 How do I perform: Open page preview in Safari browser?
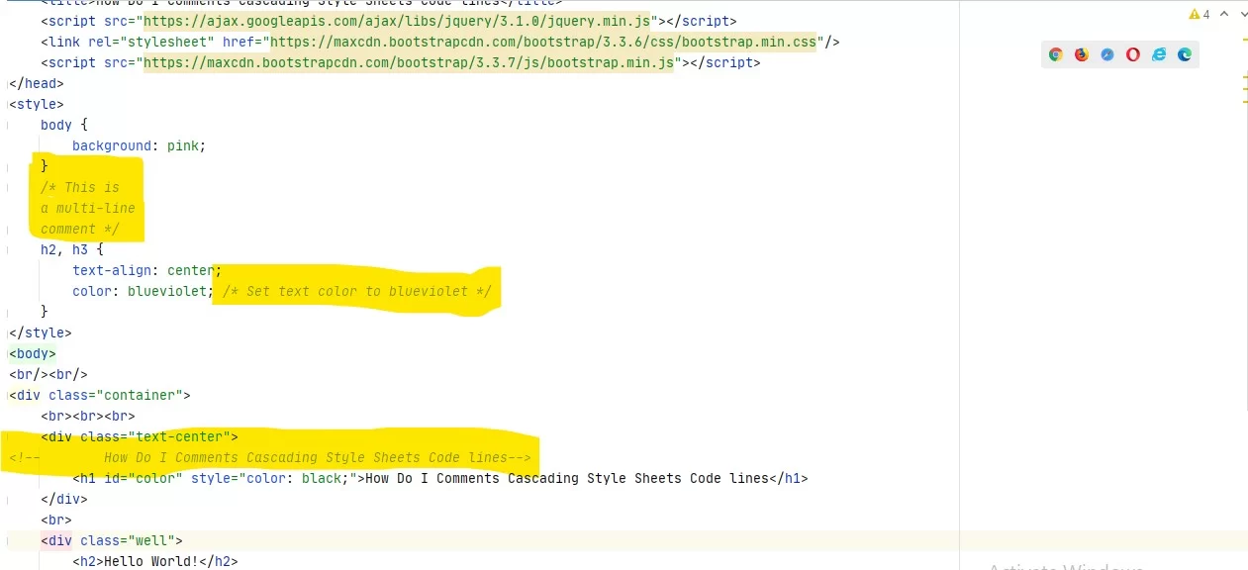tap(1107, 54)
